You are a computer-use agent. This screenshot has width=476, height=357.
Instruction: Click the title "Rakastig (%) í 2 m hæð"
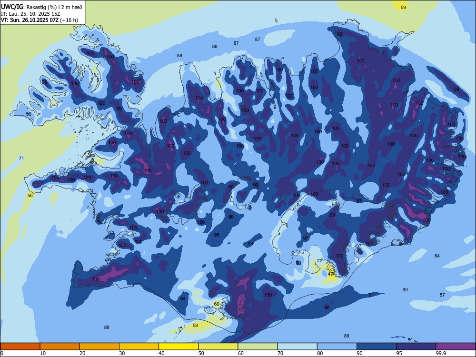54,7
